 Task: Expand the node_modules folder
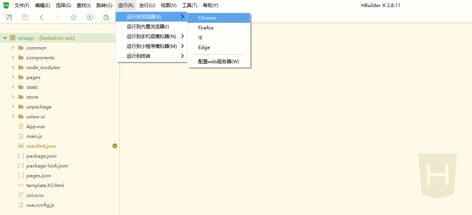(x=13, y=68)
